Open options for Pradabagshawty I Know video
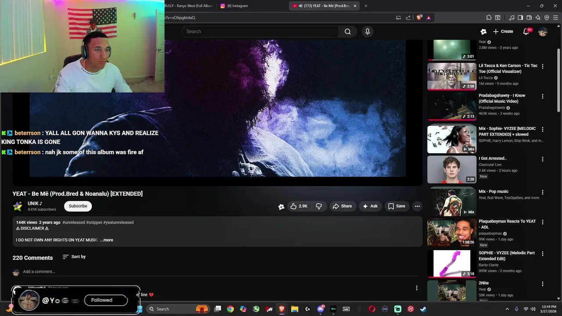The image size is (562, 316). click(x=543, y=96)
